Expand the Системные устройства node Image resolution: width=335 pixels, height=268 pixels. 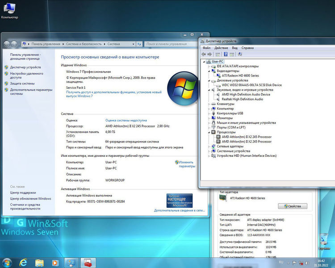pos(209,151)
